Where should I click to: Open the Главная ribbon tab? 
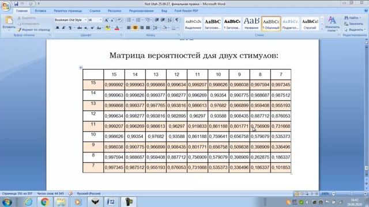point(22,11)
